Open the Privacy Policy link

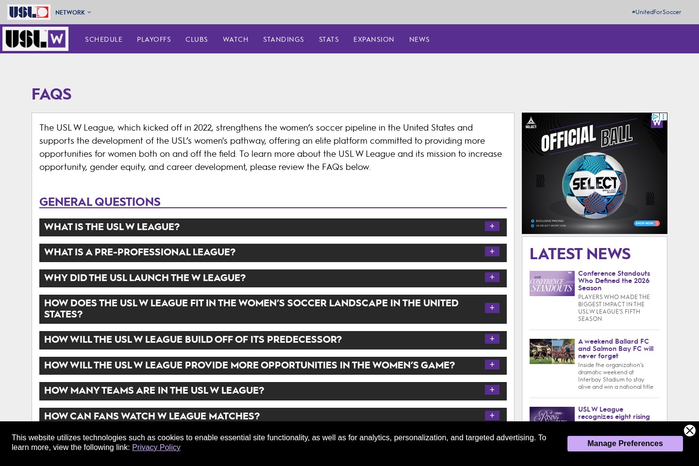click(x=156, y=447)
